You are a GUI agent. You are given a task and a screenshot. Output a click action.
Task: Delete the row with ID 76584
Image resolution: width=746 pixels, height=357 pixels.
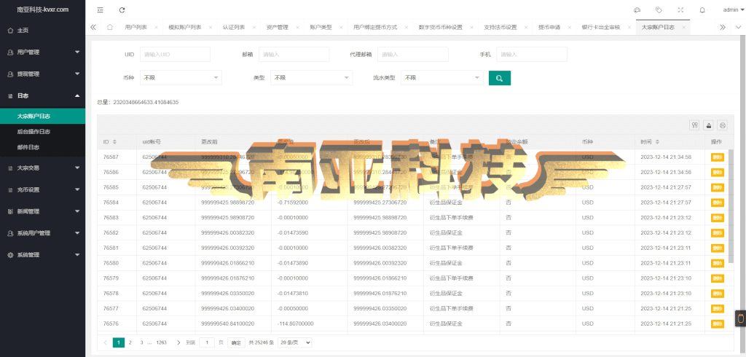[717, 203]
